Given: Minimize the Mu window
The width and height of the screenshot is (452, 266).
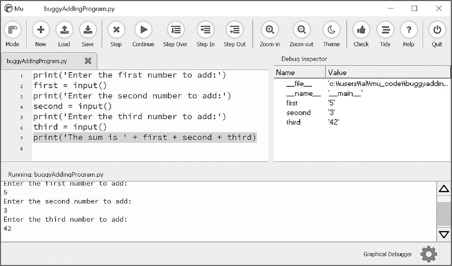Looking at the screenshot, I should pyautogui.click(x=390, y=8).
